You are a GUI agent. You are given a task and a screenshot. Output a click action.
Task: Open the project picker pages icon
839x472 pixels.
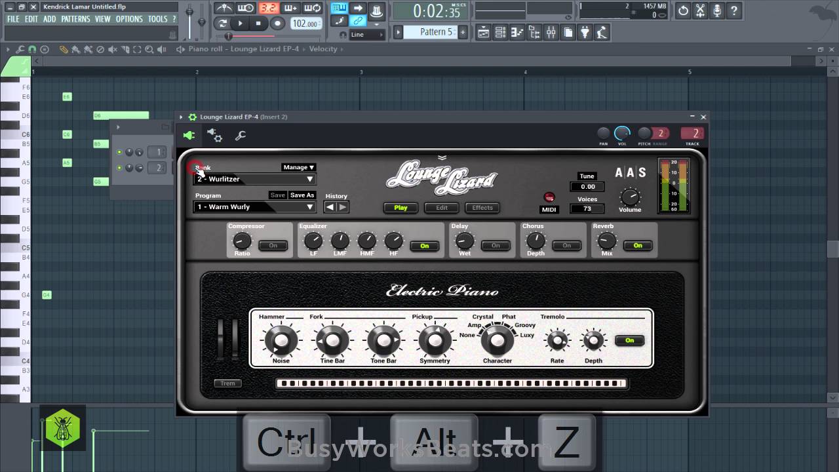coord(568,32)
